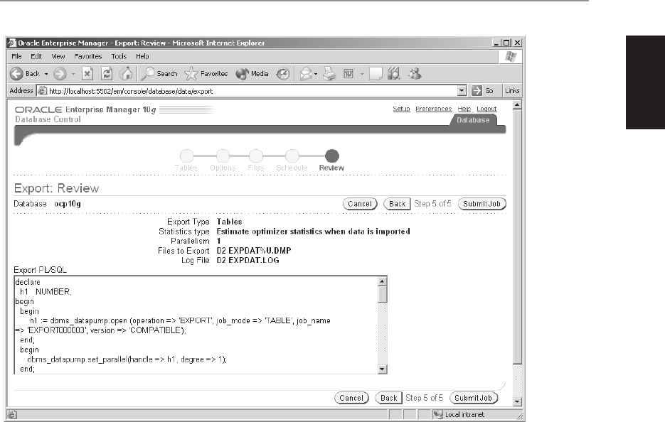This screenshot has height=422, width=665.
Task: Click the browser Back arrow icon
Action: tap(16, 74)
